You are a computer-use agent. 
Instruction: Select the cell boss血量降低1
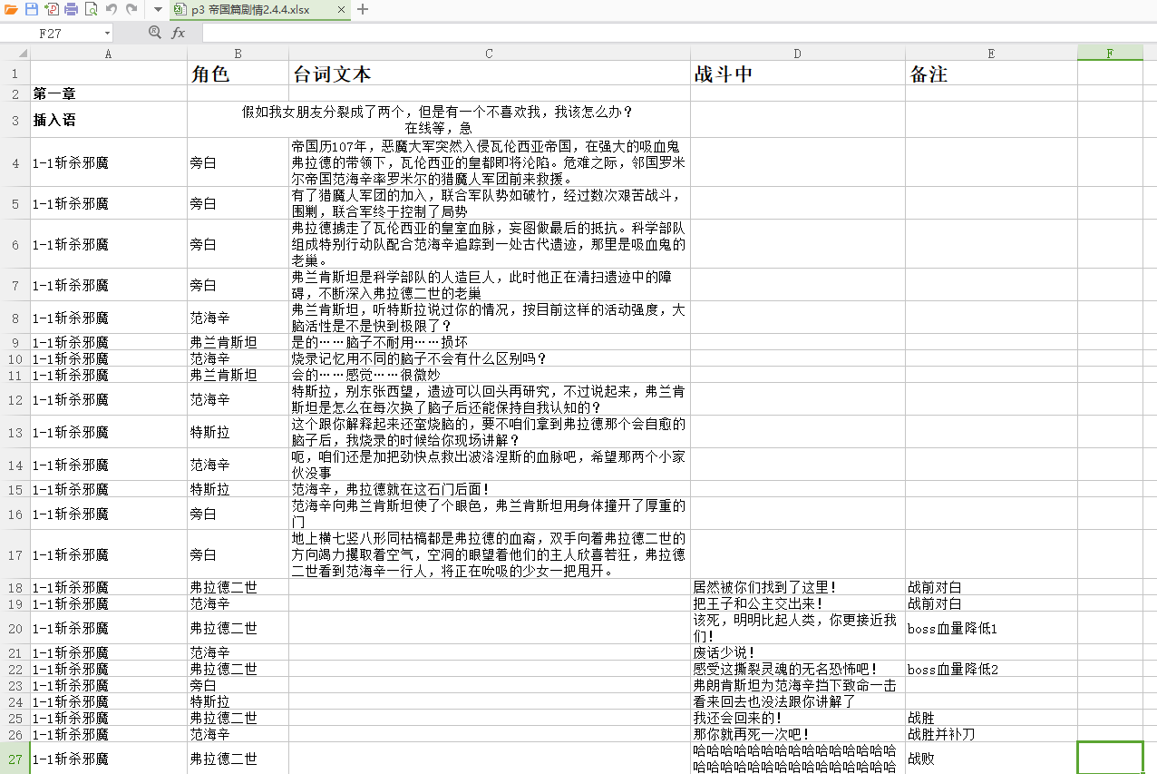pyautogui.click(x=991, y=628)
